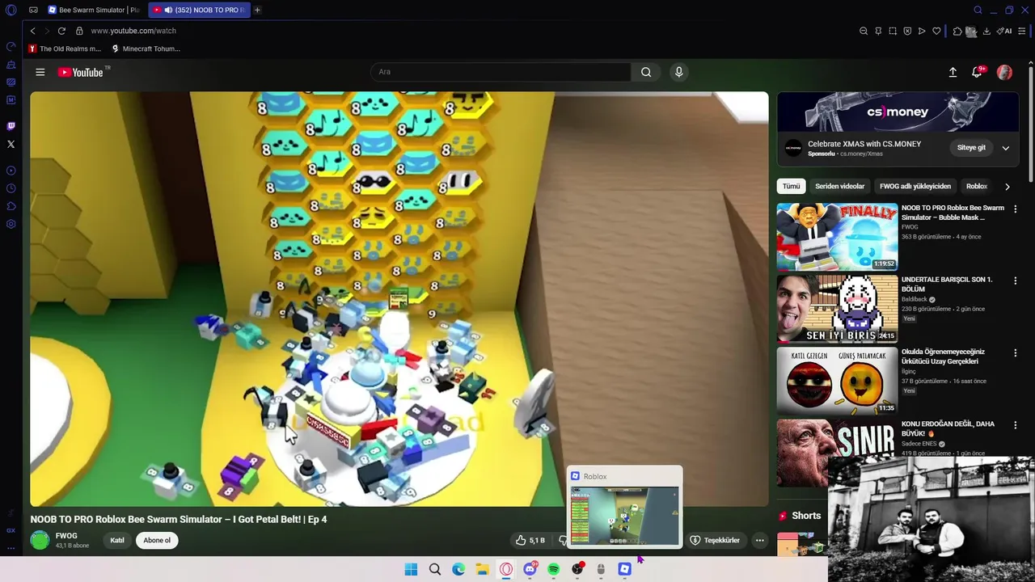Click the Siteye git ad button
The width and height of the screenshot is (1035, 582).
pyautogui.click(x=971, y=148)
